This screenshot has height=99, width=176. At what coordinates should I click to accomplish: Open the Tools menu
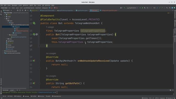pos(39,5)
